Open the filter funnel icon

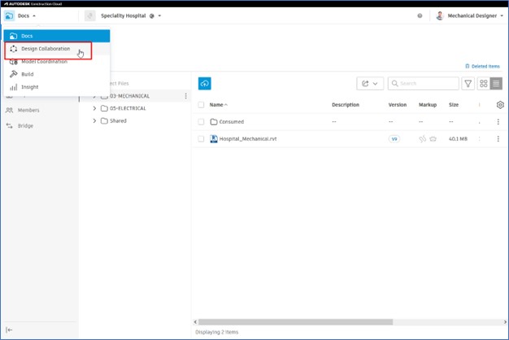468,84
